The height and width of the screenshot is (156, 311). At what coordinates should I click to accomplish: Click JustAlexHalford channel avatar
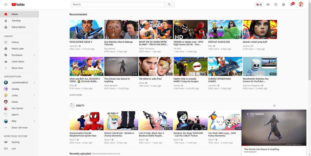click(6, 83)
